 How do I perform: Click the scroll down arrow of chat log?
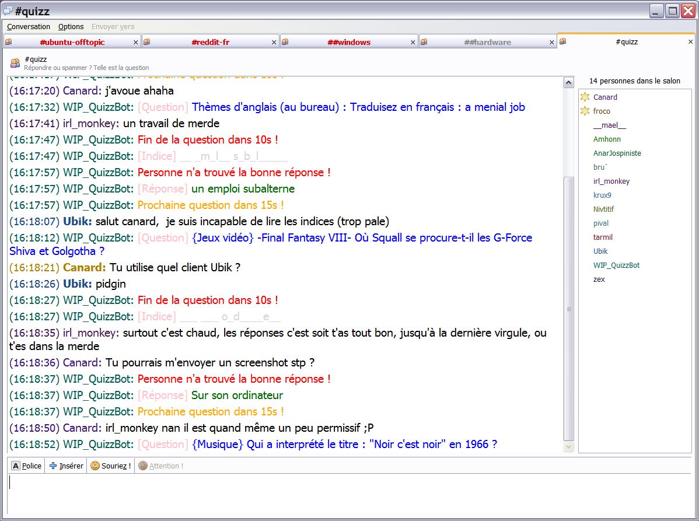(569, 446)
